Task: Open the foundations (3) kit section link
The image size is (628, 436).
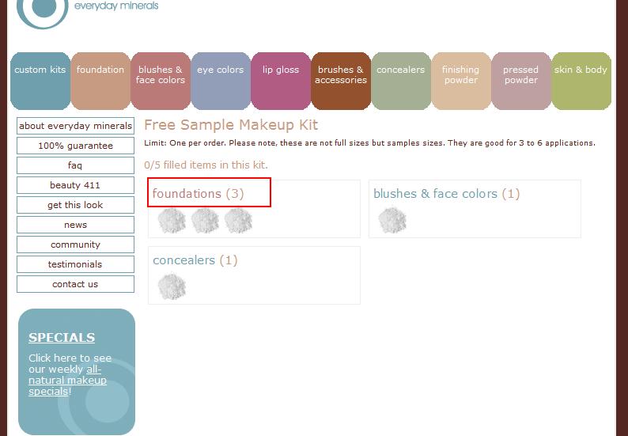Action: (198, 194)
